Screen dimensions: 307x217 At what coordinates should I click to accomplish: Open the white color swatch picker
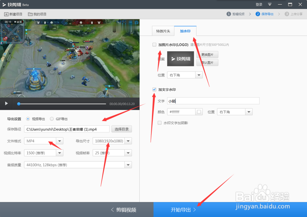pyautogui.click(x=199, y=112)
